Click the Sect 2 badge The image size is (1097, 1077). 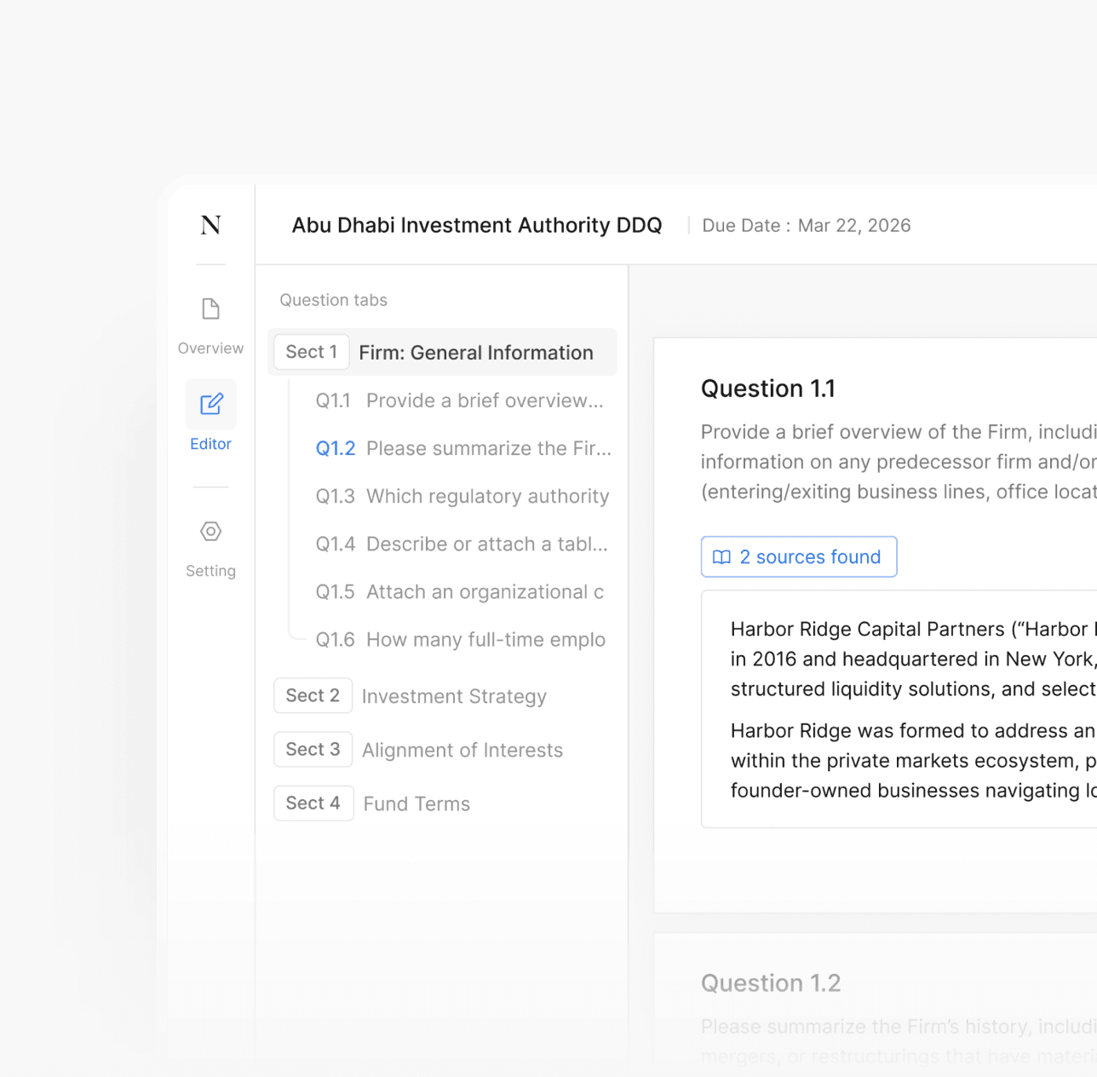coord(313,696)
